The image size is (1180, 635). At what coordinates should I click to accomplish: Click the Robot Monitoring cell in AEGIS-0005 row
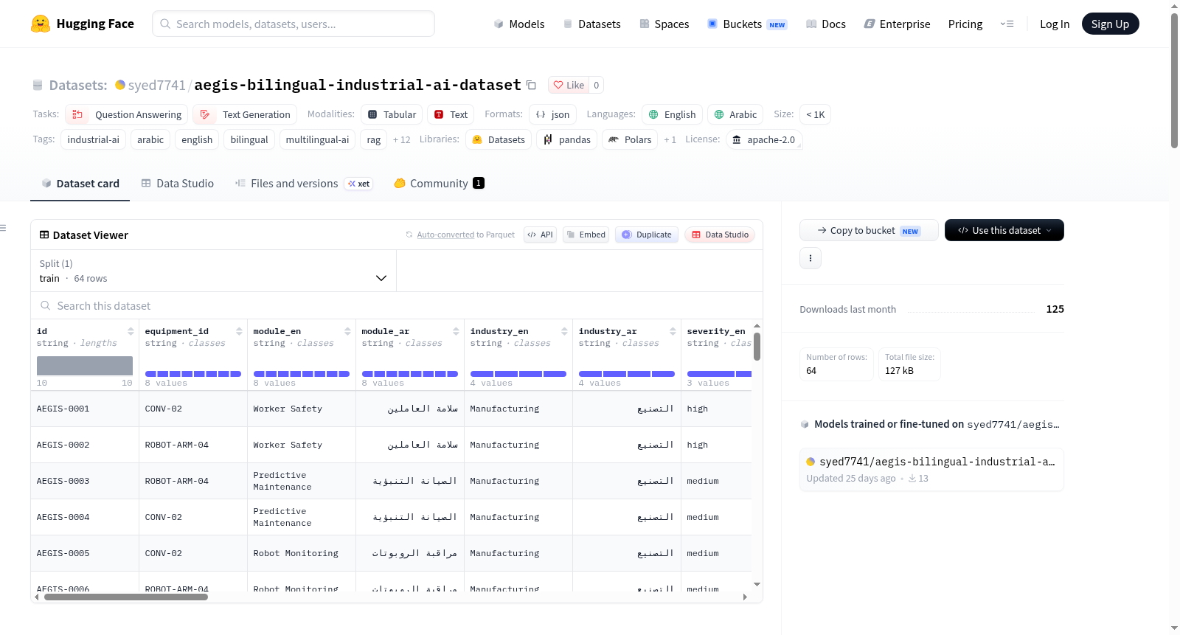coord(302,553)
